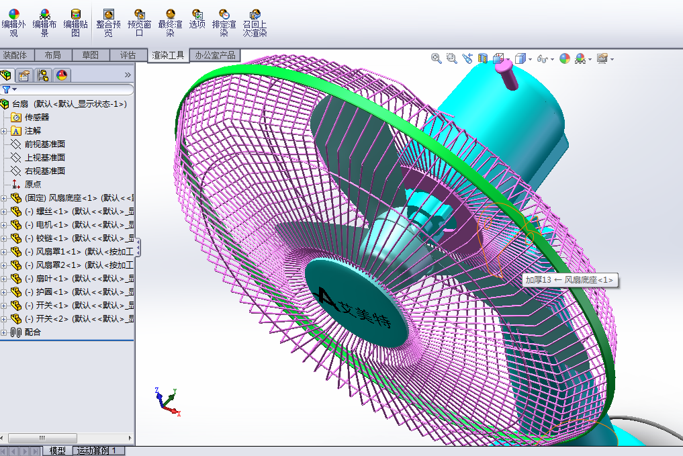683x456 pixels.
Task: Expand the 电机<1> component node
Action: point(4,225)
